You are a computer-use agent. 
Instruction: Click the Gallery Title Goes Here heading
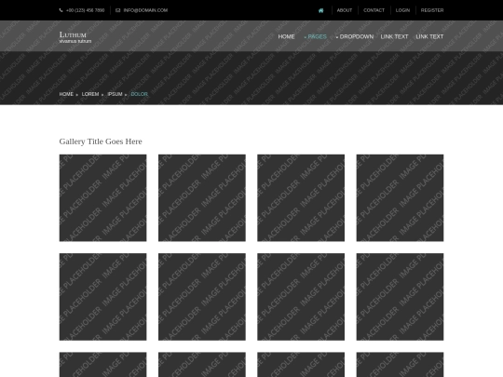click(x=101, y=141)
